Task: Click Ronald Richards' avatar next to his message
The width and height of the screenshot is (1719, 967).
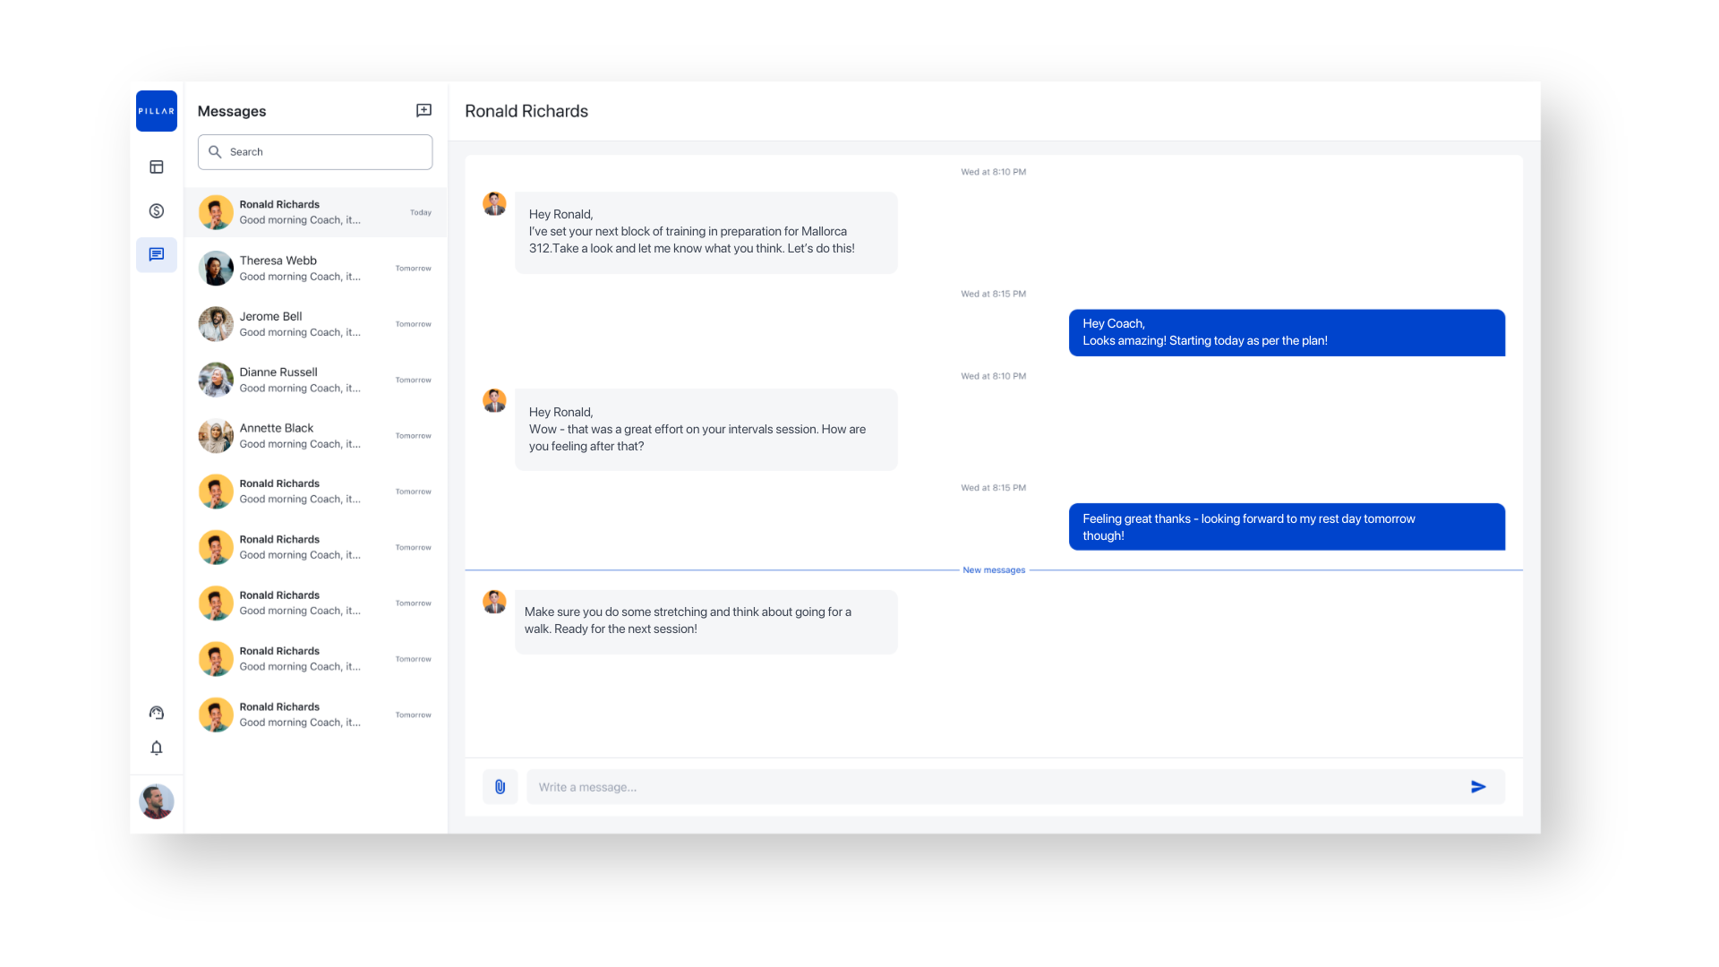Action: (x=494, y=203)
